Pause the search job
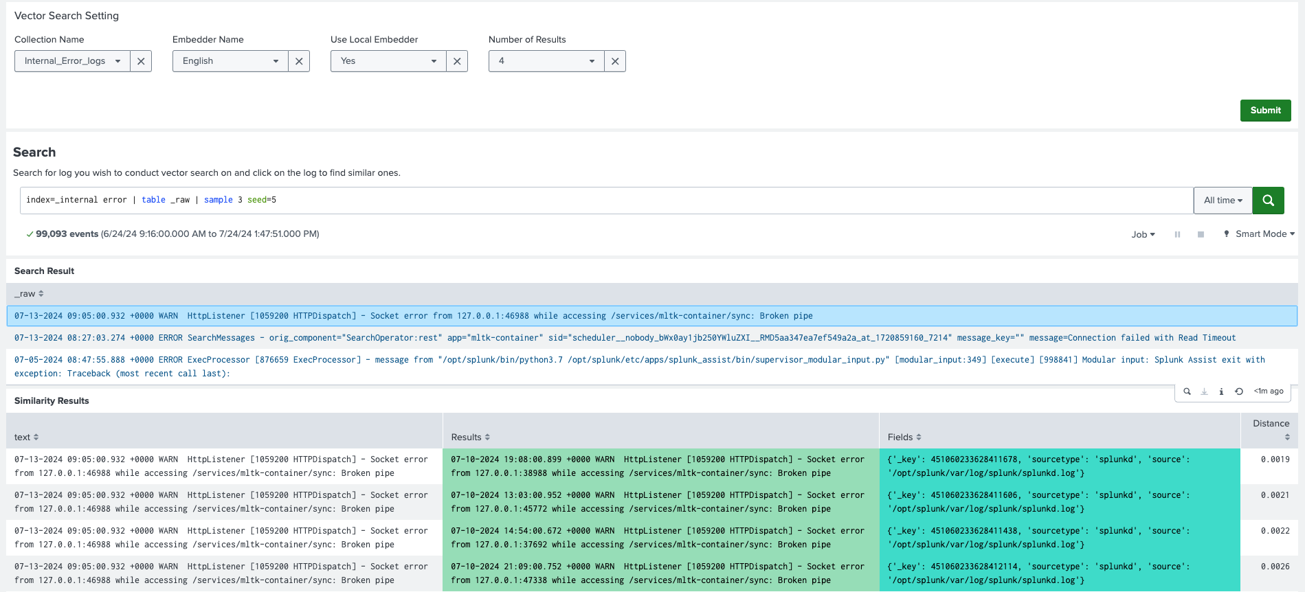This screenshot has width=1305, height=592. pos(1177,234)
